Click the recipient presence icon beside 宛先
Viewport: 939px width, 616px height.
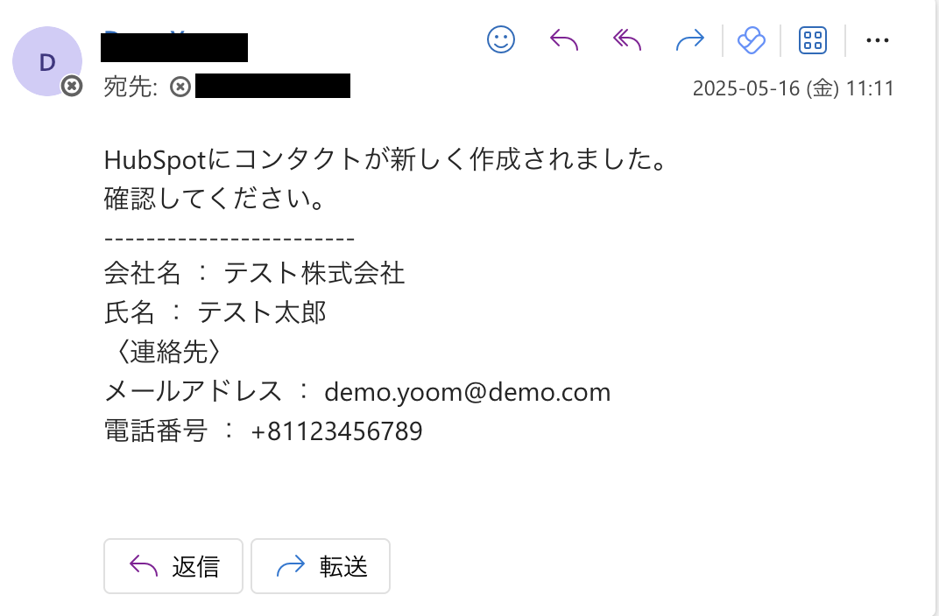(x=180, y=86)
